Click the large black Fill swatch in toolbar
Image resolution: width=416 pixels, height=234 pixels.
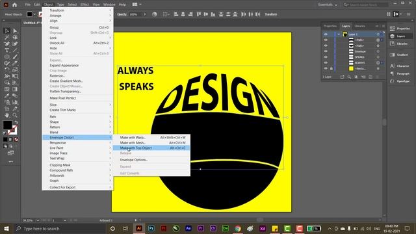point(7,125)
